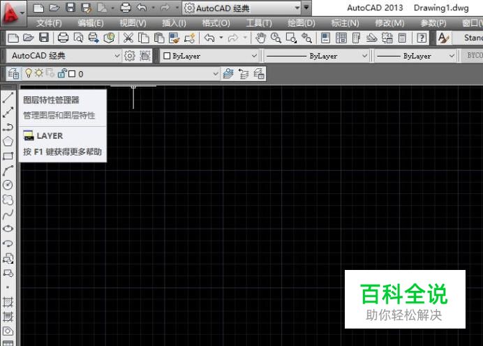Click the Layer States Manager icon
The width and height of the screenshot is (483, 346).
point(259,74)
